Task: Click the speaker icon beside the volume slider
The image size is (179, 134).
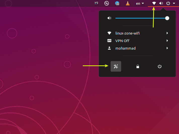Action: click(109, 18)
